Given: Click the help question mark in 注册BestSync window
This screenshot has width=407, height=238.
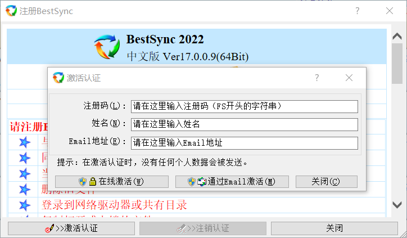Looking at the screenshot, I should click(358, 11).
